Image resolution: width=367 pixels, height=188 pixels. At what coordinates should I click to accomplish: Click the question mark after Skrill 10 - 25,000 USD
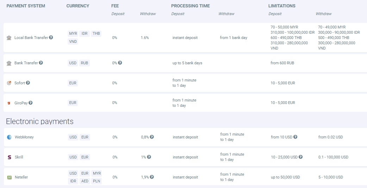pyautogui.click(x=300, y=157)
